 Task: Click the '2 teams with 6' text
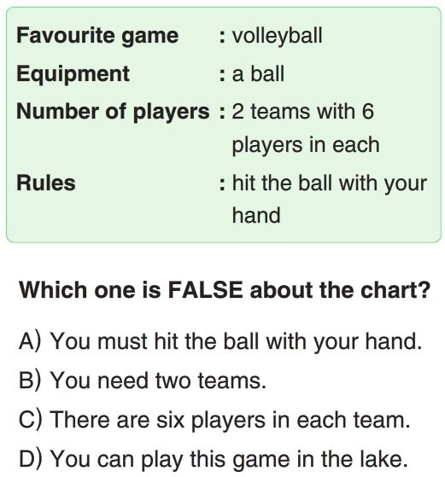(302, 111)
